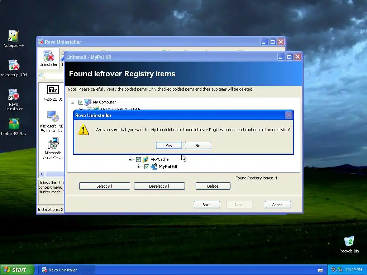Click the yellow warning icon in dialog
This screenshot has height=275, width=367.
tap(84, 130)
